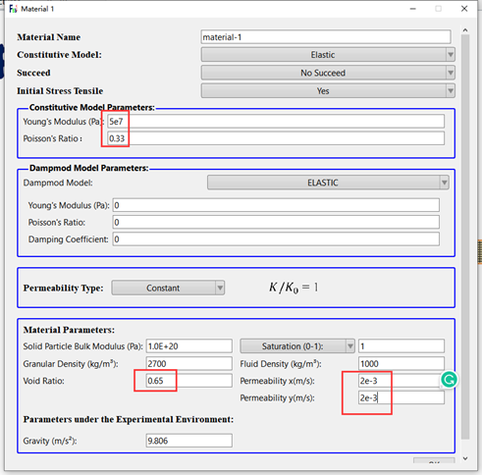
Task: Click the Grammarly icon beside the permeability field
Action: click(449, 380)
